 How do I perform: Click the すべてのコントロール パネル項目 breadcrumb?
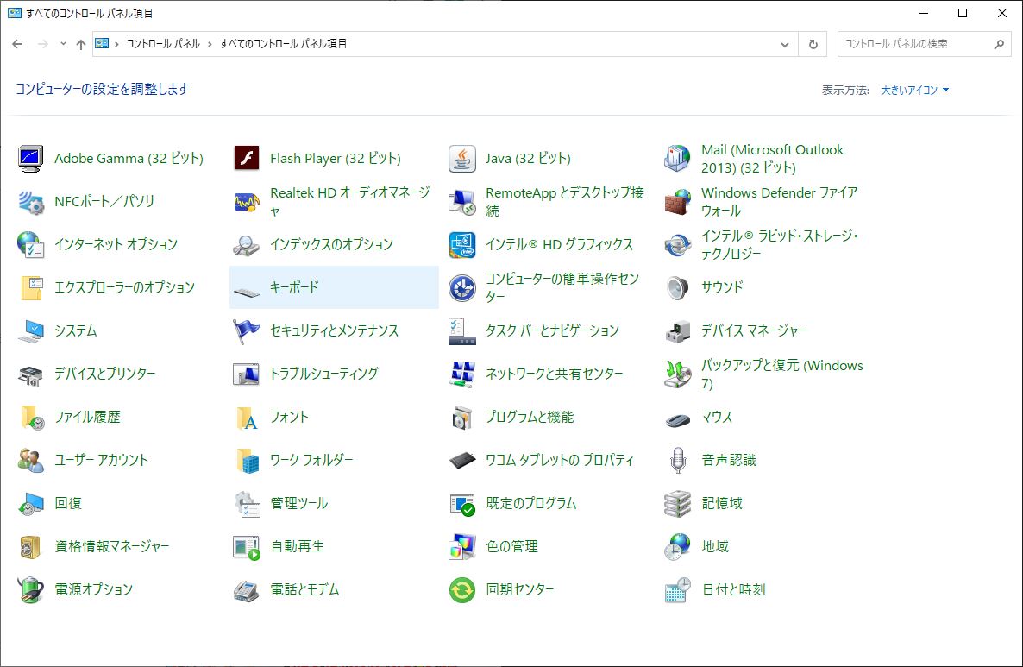point(283,44)
